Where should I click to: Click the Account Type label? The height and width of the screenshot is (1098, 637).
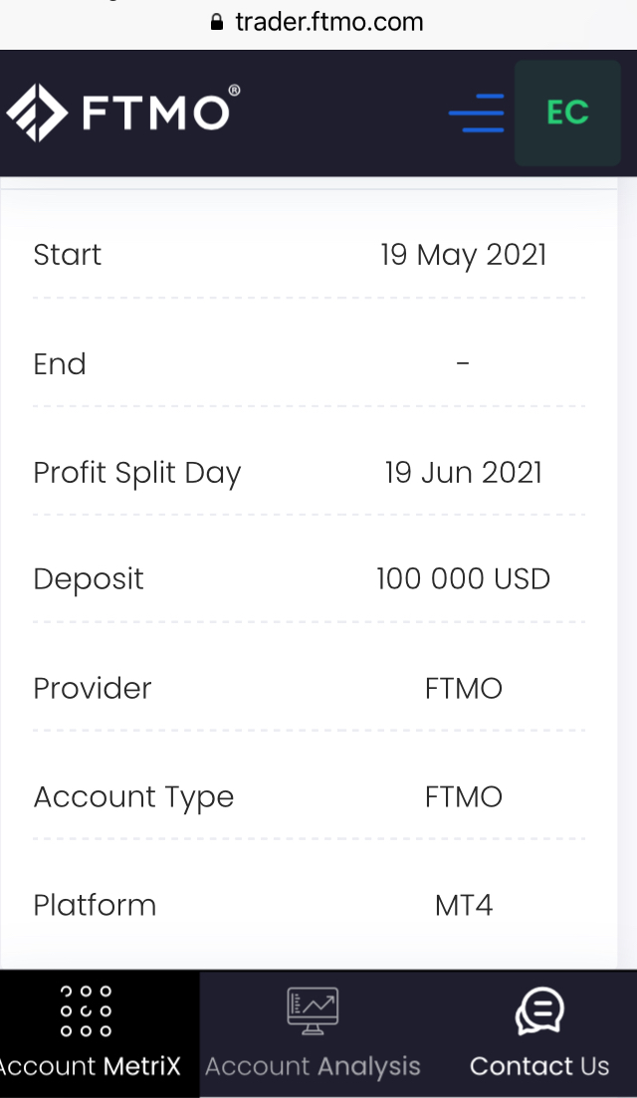pos(133,797)
